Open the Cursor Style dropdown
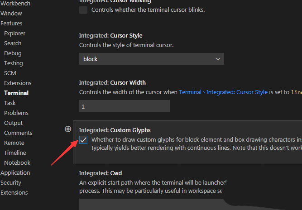302x210 pixels. (x=151, y=59)
